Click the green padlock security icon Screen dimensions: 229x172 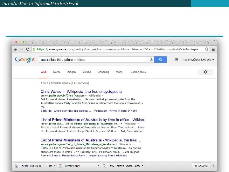[34, 49]
